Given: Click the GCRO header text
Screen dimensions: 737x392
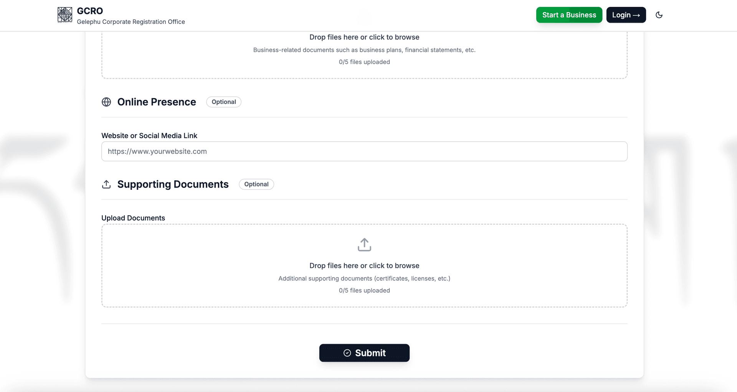Looking at the screenshot, I should 89,11.
